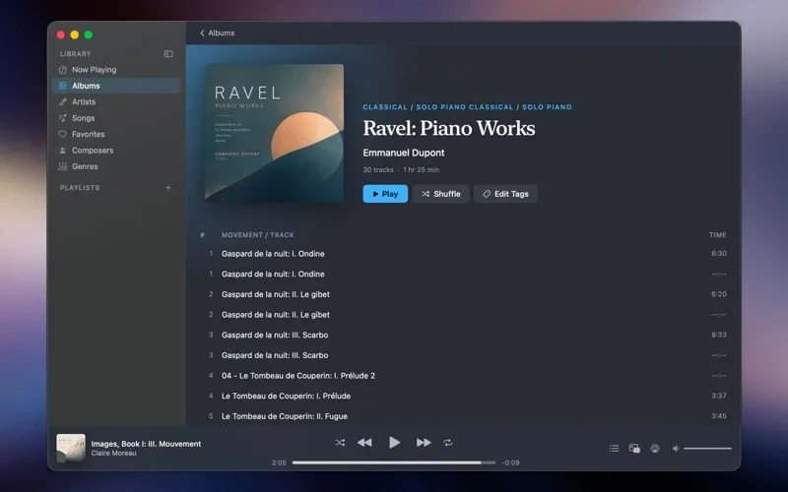Select "Le Tombeau de Couperin: II. Fugue" track
Viewport: 788px width, 492px height.
(463, 416)
